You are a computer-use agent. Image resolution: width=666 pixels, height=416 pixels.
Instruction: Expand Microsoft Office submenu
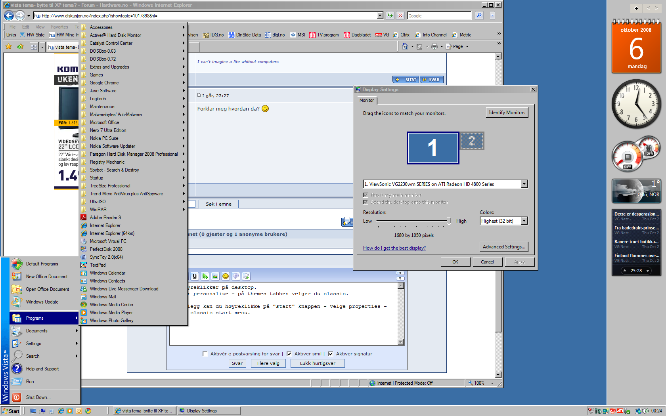(x=133, y=122)
